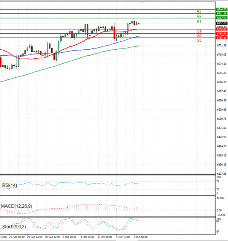Select the S3 support label
228x241 pixels.
point(199,40)
